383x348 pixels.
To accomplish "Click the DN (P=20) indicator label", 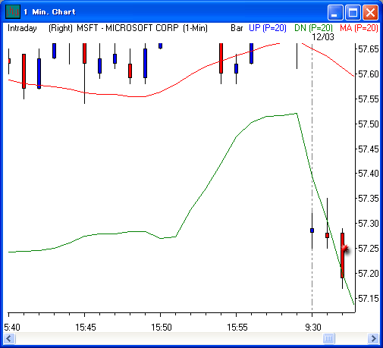I will [x=314, y=28].
